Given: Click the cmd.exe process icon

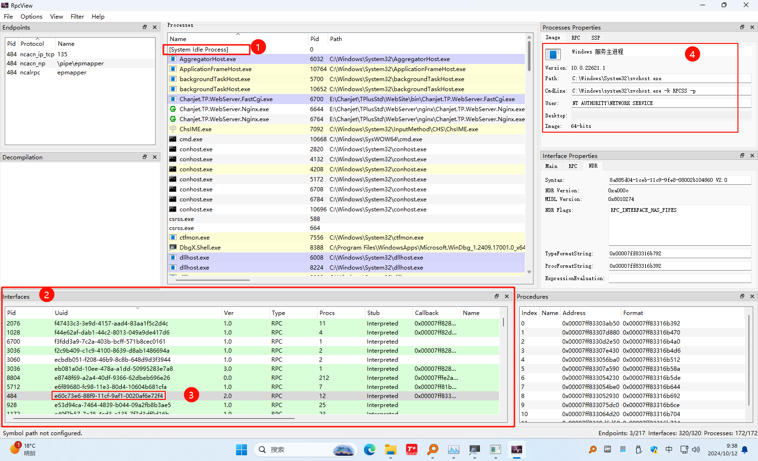Looking at the screenshot, I should (x=173, y=139).
